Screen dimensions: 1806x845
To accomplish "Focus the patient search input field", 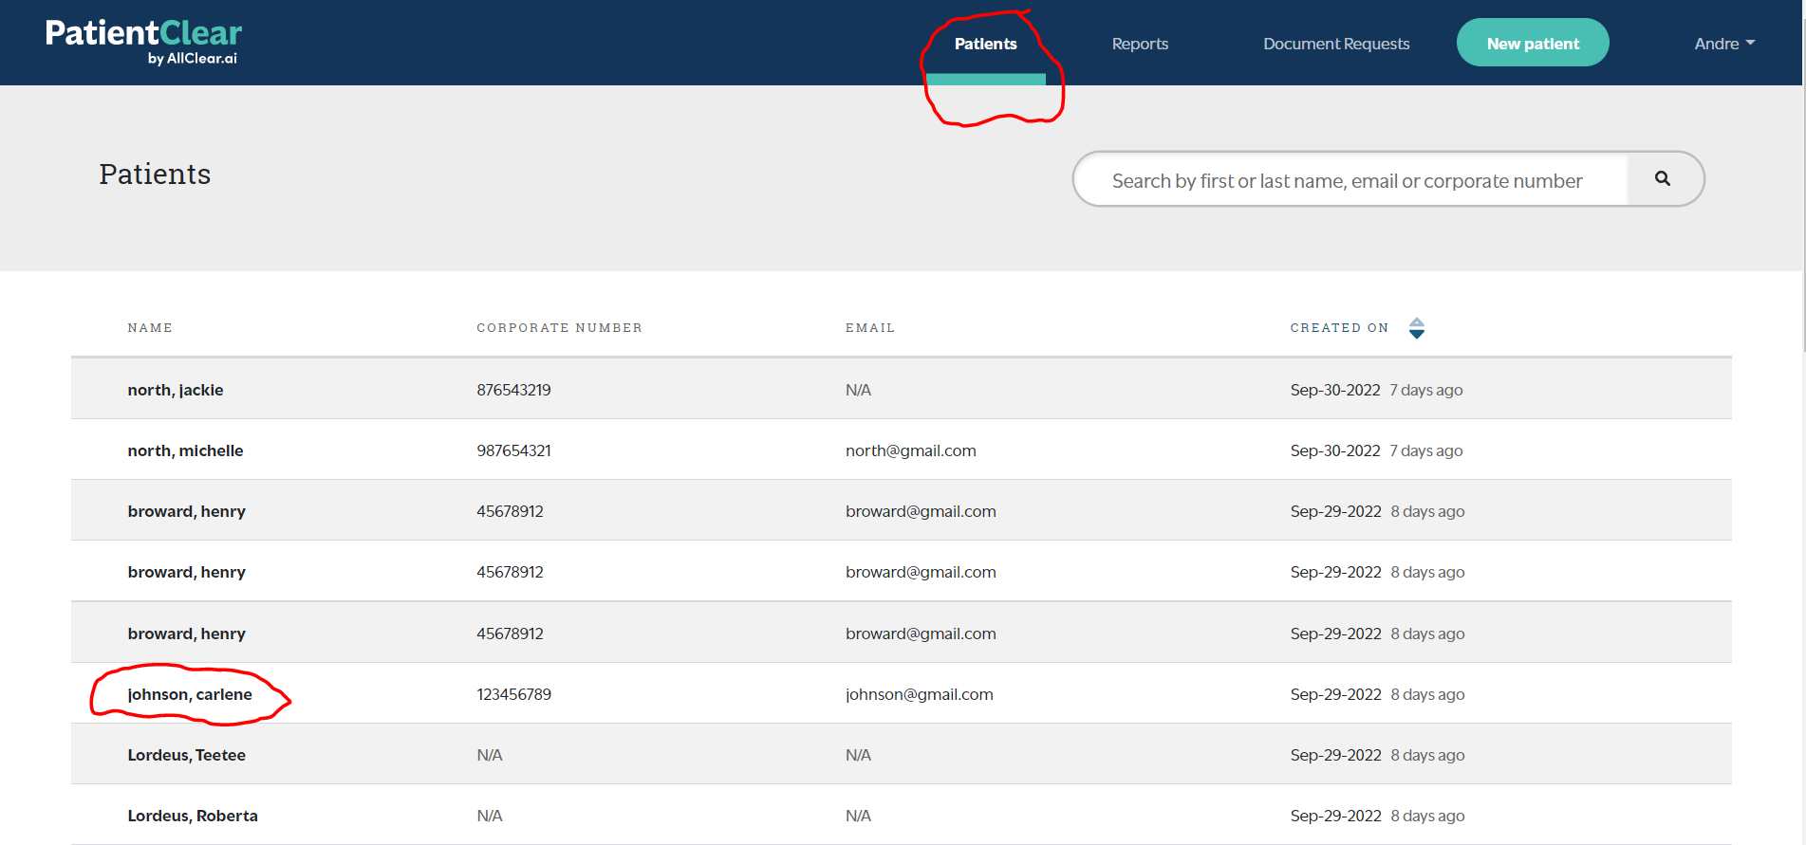I will click(1350, 179).
